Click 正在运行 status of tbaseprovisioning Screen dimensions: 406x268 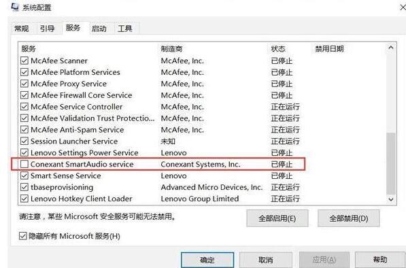pyautogui.click(x=285, y=187)
